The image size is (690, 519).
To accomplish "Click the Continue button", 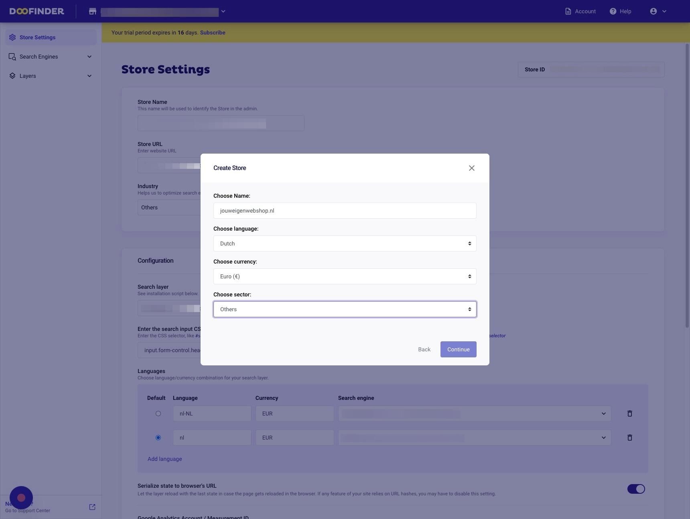I will (459, 349).
